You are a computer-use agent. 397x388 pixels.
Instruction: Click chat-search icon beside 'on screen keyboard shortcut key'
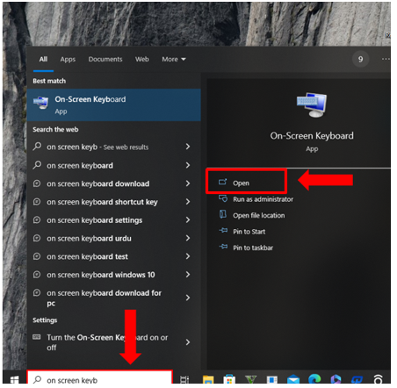37,202
